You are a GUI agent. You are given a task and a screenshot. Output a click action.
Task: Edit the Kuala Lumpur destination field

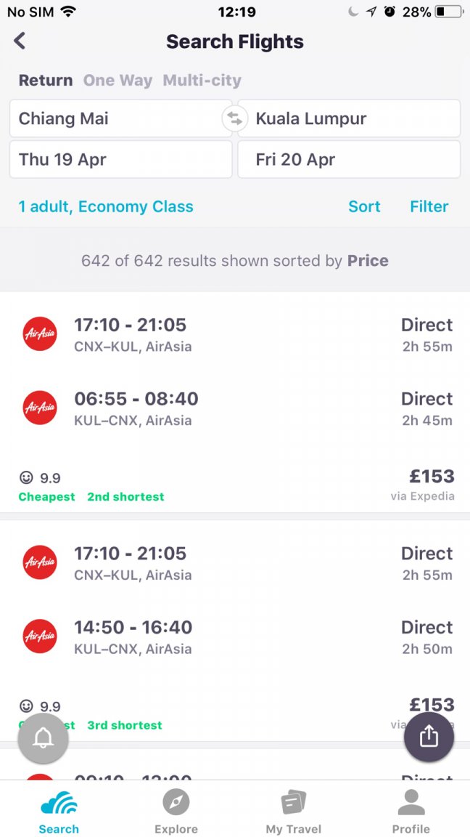349,118
